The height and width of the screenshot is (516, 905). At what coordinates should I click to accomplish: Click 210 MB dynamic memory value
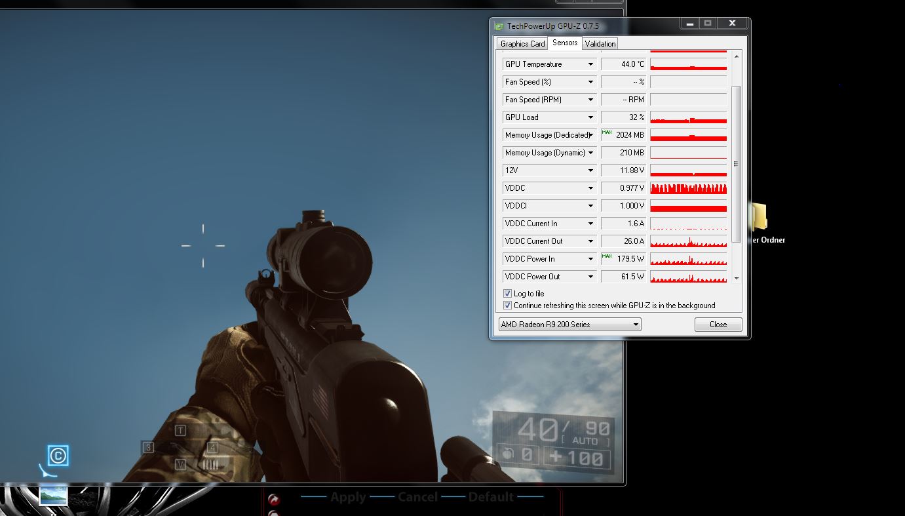(x=623, y=153)
